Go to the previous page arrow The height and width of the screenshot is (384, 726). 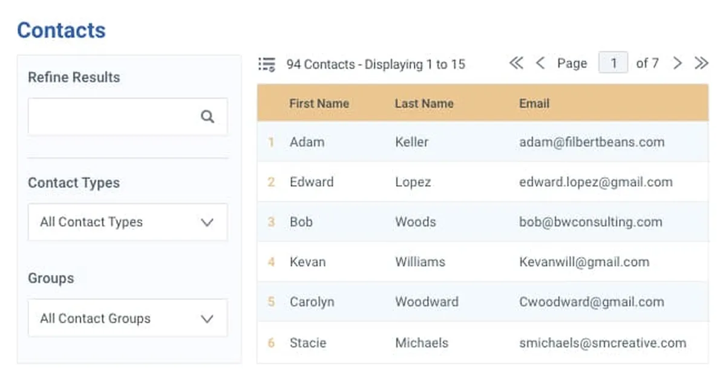(540, 63)
